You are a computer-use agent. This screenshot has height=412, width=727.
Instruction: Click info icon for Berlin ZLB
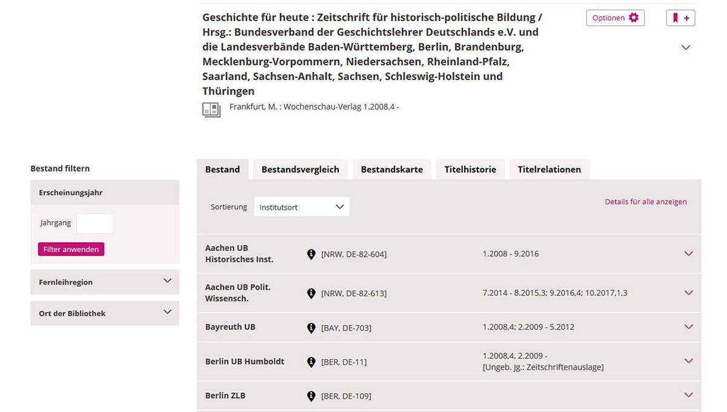(x=311, y=396)
